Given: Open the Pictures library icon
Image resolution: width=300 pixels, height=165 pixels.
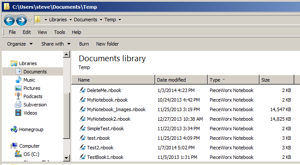Looking at the screenshot, I should click(x=18, y=88).
